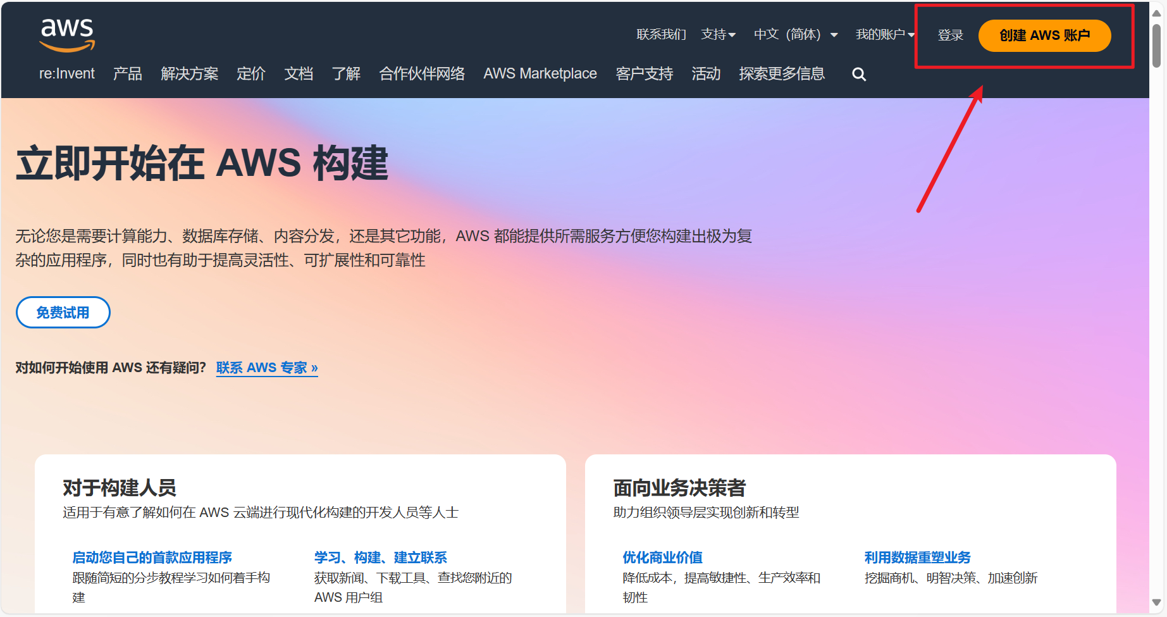Expand the 支持 dropdown

[x=718, y=34]
